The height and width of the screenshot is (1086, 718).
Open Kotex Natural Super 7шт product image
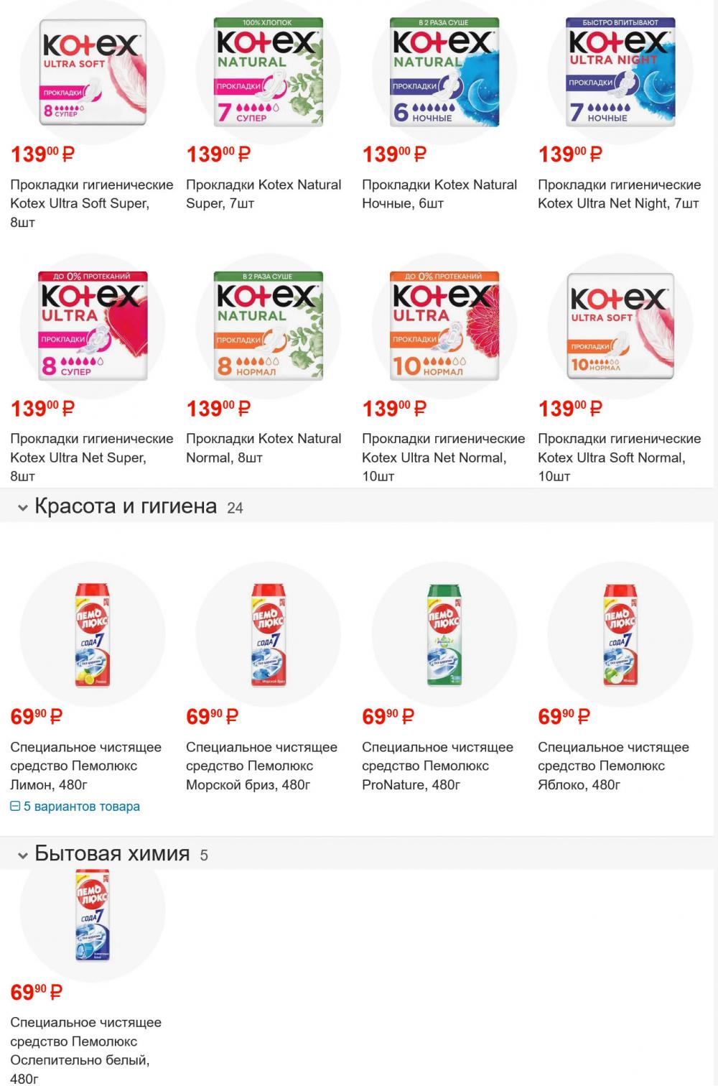[268, 73]
